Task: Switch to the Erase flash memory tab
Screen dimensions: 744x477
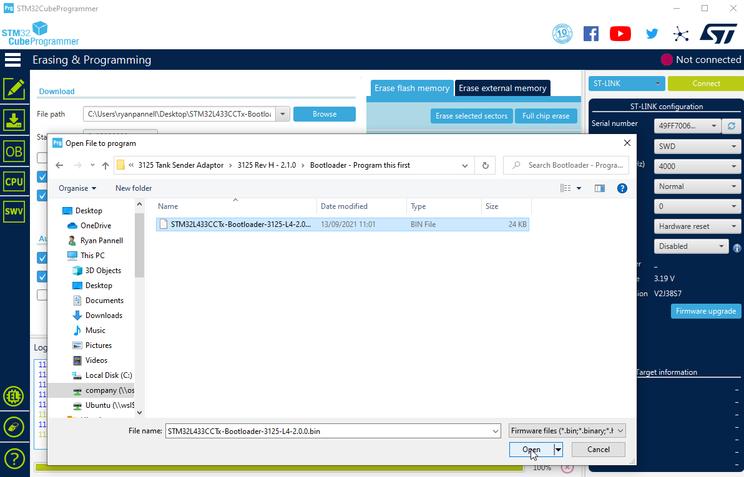Action: pos(411,88)
